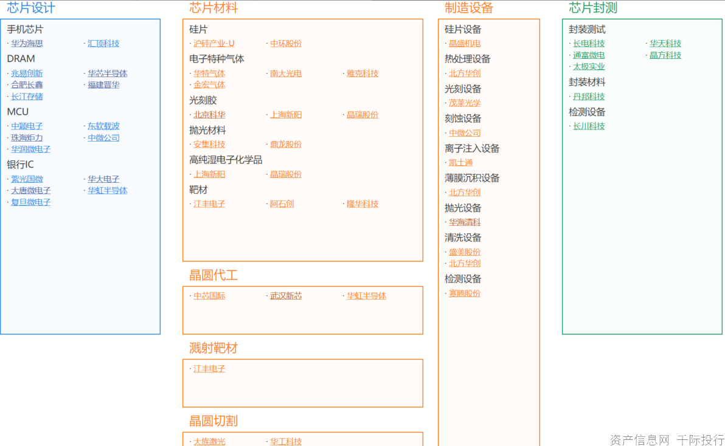
Task: Click the 长电科技 link
Action: point(589,43)
